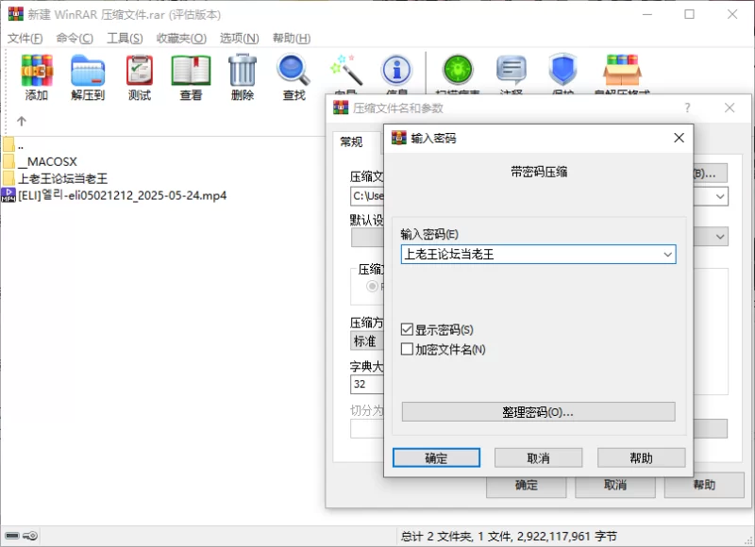Select the __MACOSX folder
Screen dimensions: 755x547
click(40, 161)
